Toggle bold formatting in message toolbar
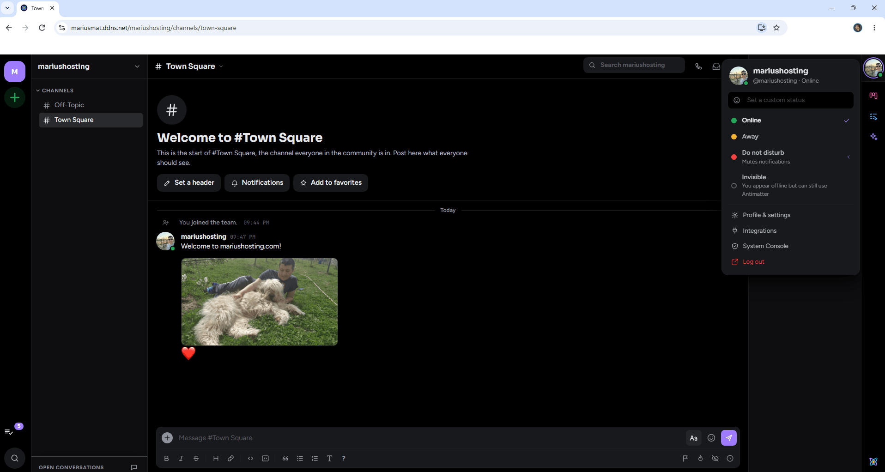The width and height of the screenshot is (885, 472). pos(166,459)
